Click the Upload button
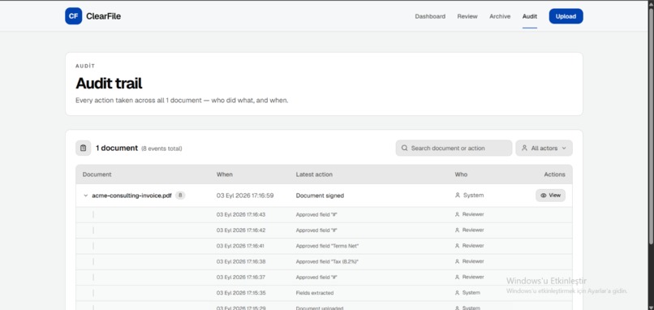The image size is (654, 310). pyautogui.click(x=566, y=16)
